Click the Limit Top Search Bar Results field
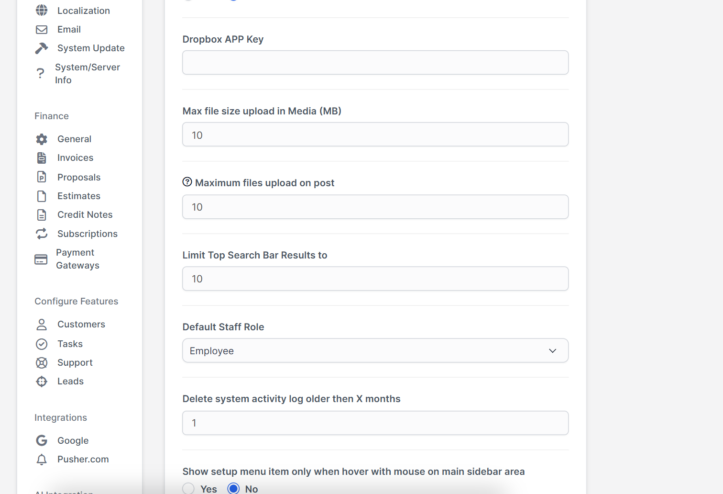The image size is (723, 494). coord(375,279)
